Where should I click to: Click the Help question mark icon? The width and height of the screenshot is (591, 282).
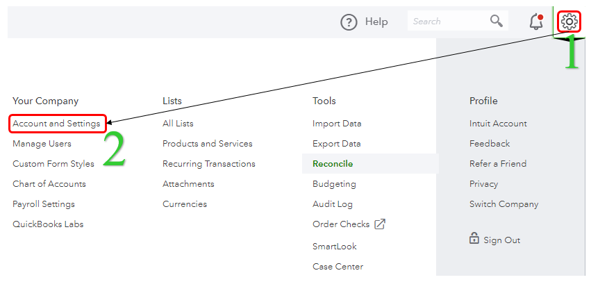(349, 22)
